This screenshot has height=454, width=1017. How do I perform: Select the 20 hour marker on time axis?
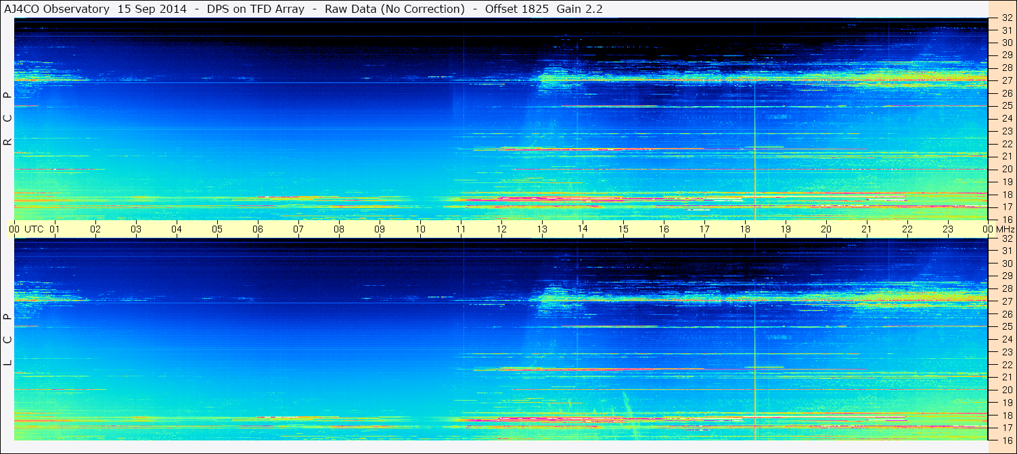click(x=826, y=229)
